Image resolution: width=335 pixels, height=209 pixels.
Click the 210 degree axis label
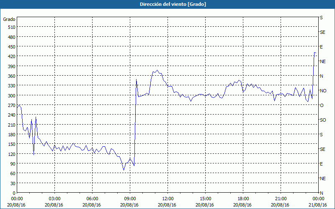pyautogui.click(x=12, y=125)
